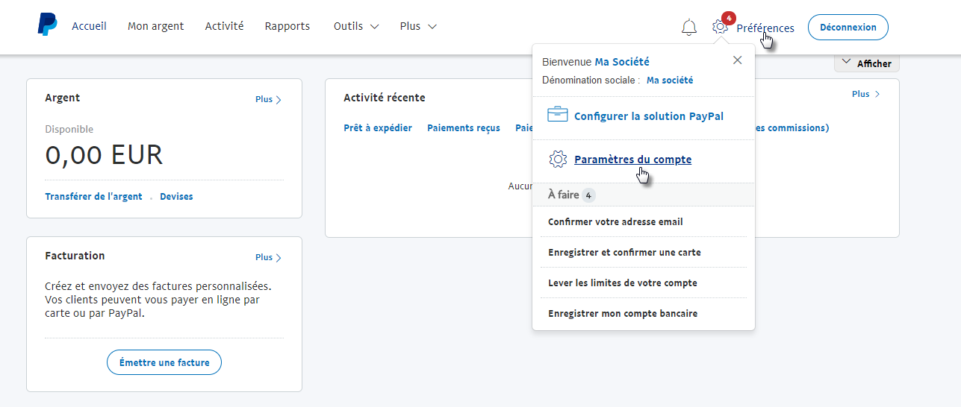Select the Paiements reçus tab

464,128
